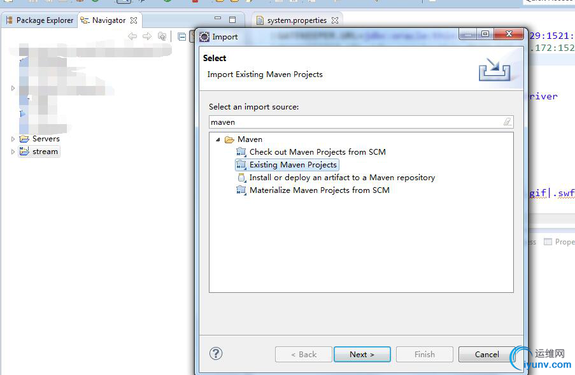Select Check out Maven Projects from SCM
The height and width of the screenshot is (375, 575).
[318, 152]
